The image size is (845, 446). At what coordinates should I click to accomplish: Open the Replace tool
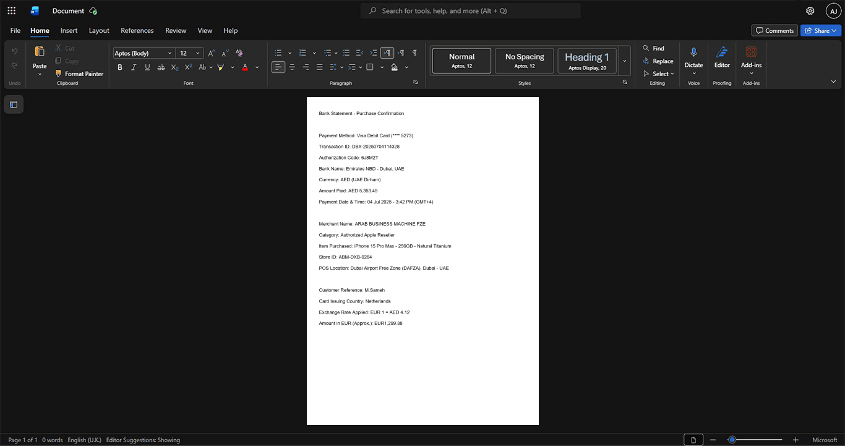(x=658, y=61)
